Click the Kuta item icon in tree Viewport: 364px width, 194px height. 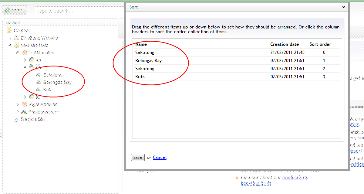[38, 90]
